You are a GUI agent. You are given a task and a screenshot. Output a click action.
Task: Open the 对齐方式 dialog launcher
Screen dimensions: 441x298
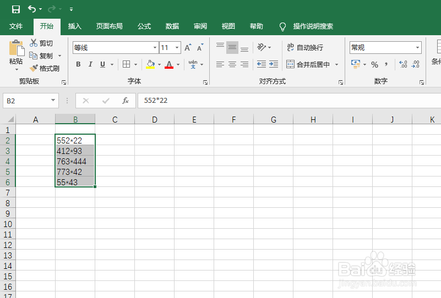(341, 82)
